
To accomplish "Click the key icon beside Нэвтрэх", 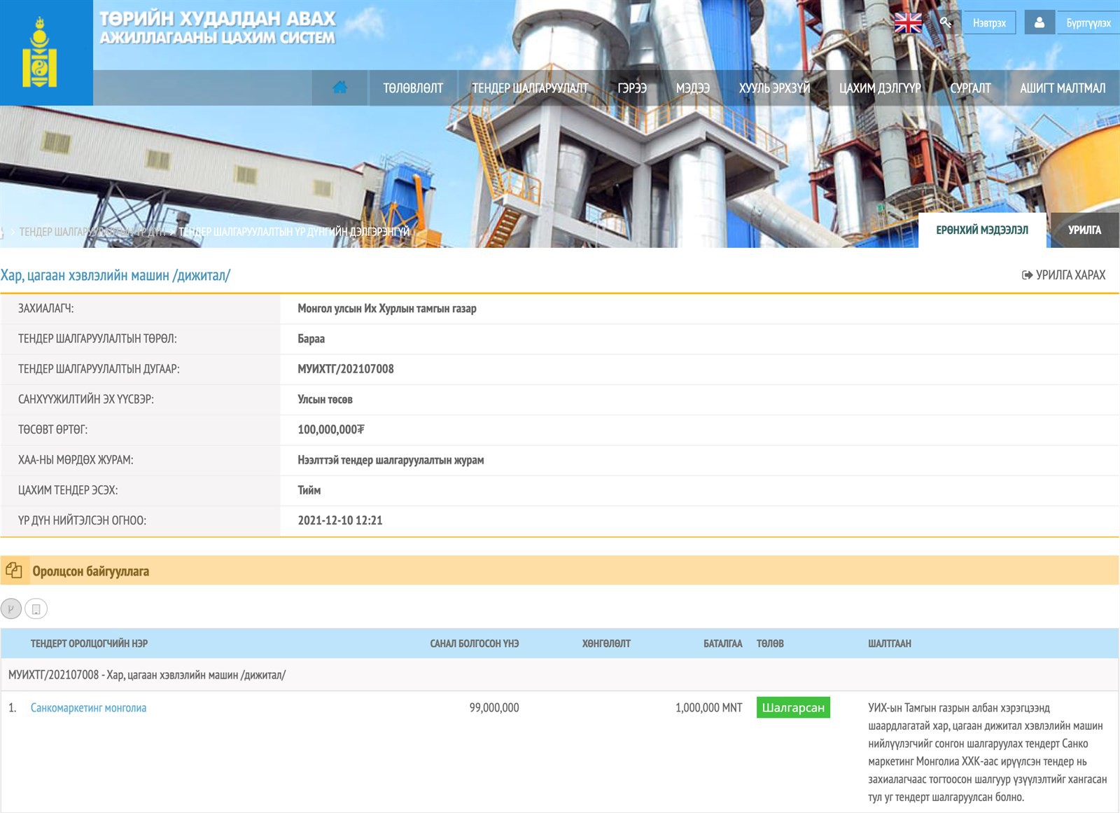I will (x=945, y=22).
